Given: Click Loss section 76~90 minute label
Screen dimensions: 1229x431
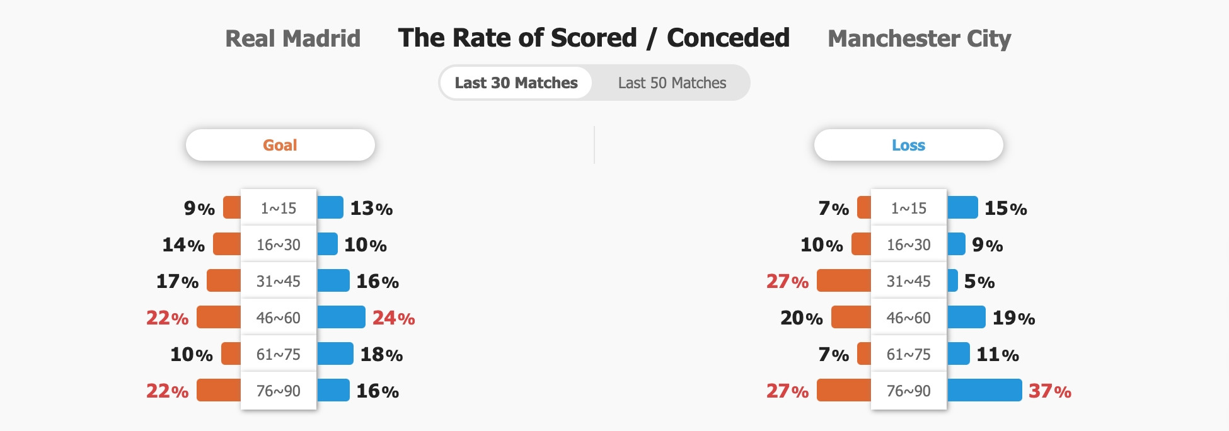Looking at the screenshot, I should point(909,391).
